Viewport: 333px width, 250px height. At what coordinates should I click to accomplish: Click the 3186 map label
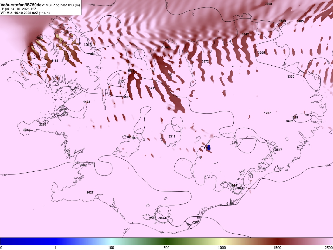click(x=55, y=61)
